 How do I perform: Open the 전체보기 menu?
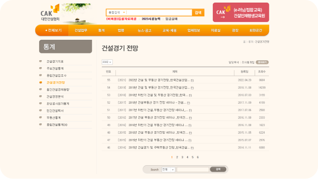(x=53, y=31)
